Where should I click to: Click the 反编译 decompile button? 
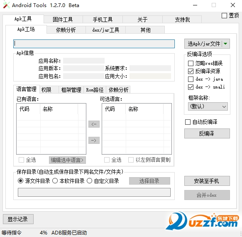[x=207, y=133]
